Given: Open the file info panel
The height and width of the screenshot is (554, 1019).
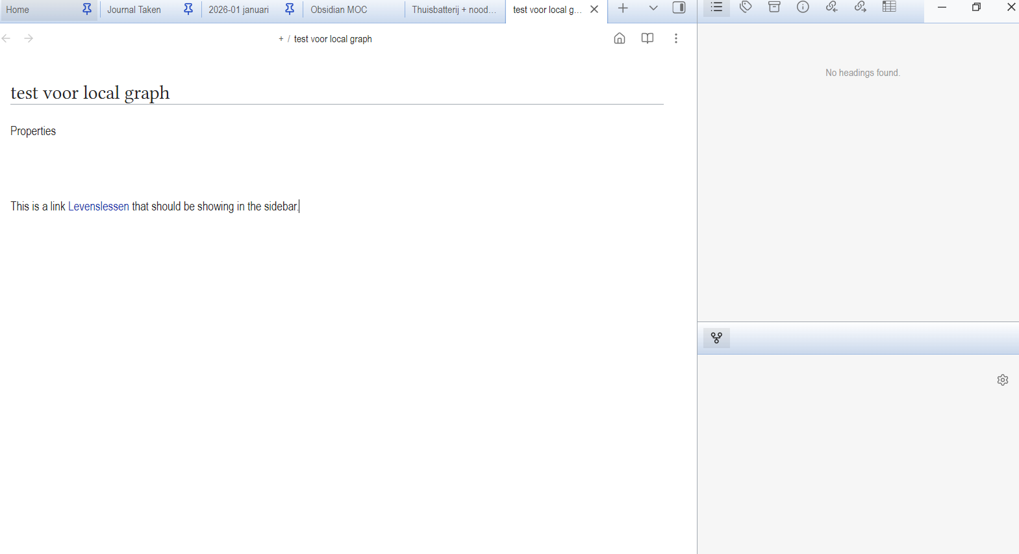Looking at the screenshot, I should 803,7.
